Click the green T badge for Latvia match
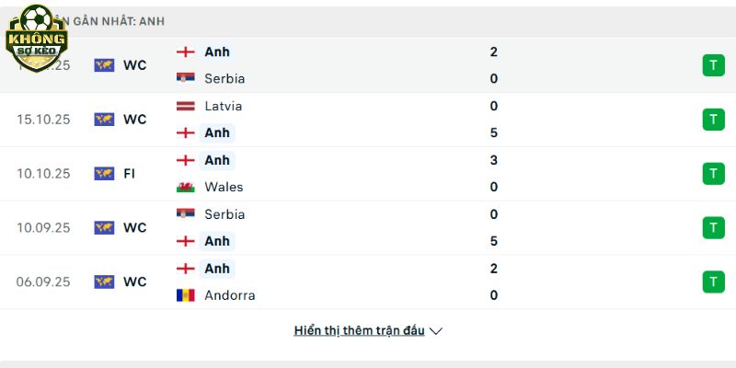The height and width of the screenshot is (368, 736). (x=713, y=120)
